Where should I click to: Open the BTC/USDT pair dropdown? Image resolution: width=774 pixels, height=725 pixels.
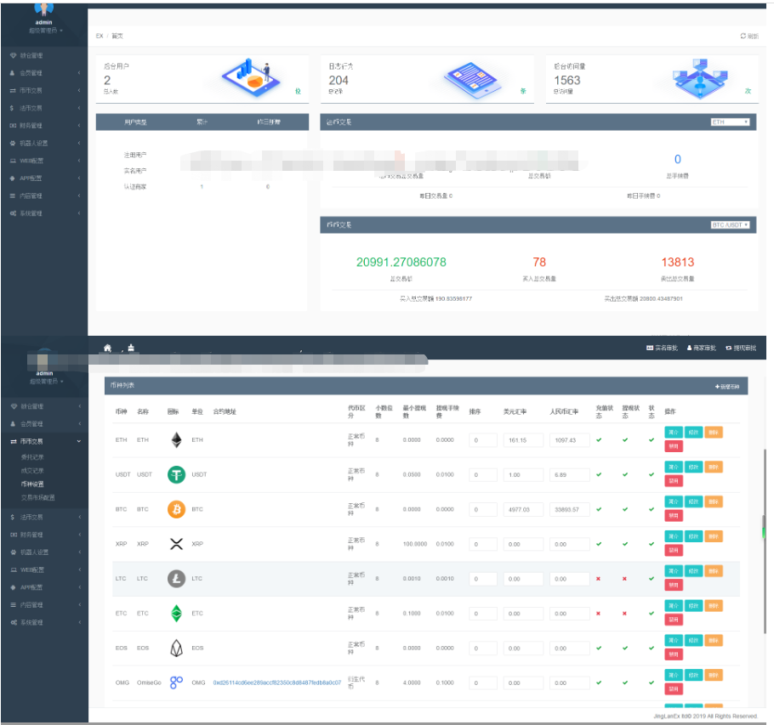[730, 225]
